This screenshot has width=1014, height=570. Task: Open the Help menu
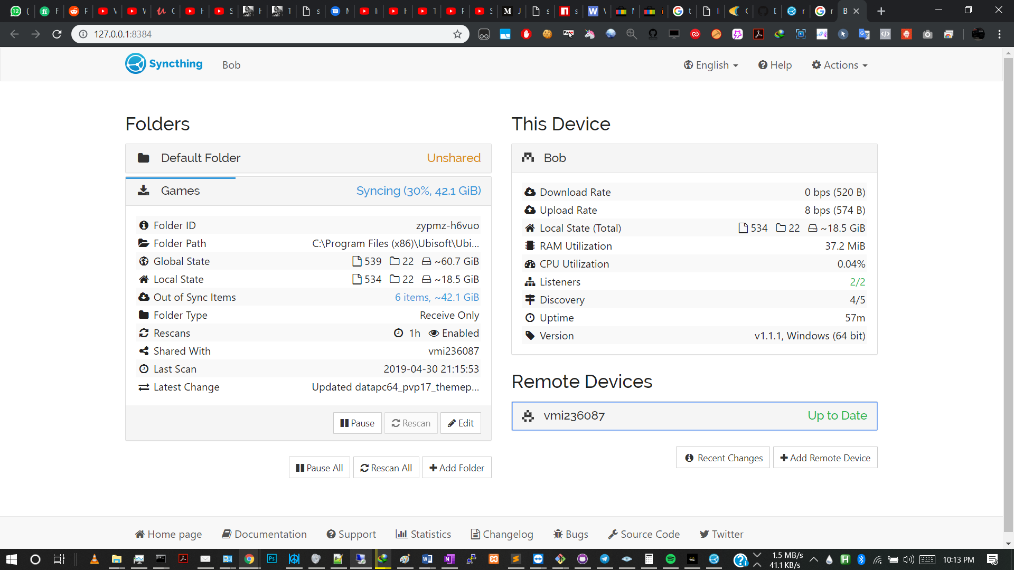pos(775,64)
